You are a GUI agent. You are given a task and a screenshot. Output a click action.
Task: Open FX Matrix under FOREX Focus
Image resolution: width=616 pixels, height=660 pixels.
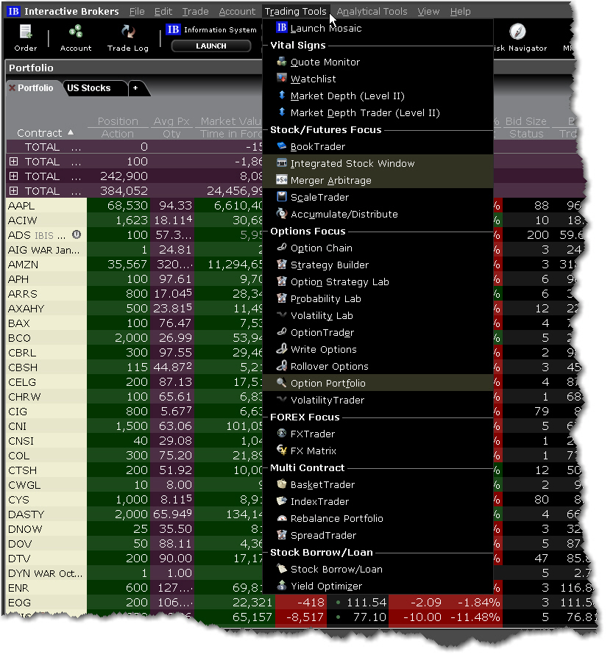pos(313,451)
